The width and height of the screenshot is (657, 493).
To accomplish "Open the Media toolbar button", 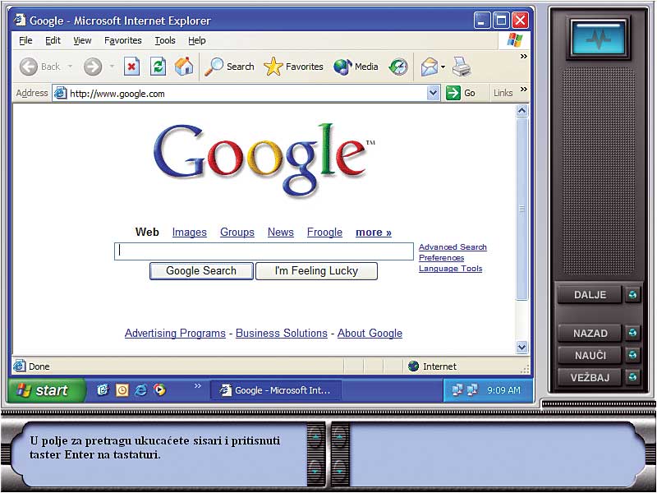I will pos(356,67).
